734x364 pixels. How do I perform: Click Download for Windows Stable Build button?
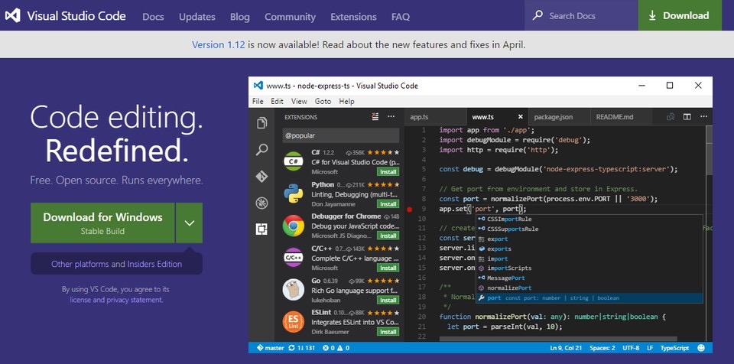pos(102,223)
